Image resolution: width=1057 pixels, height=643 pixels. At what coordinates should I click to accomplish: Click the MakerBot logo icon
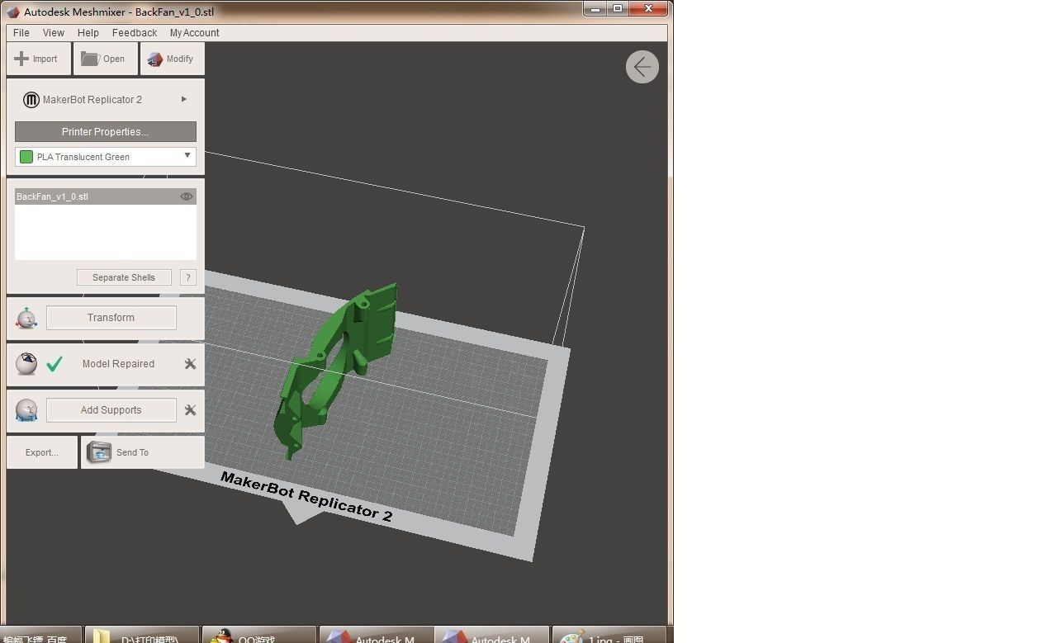coord(31,100)
